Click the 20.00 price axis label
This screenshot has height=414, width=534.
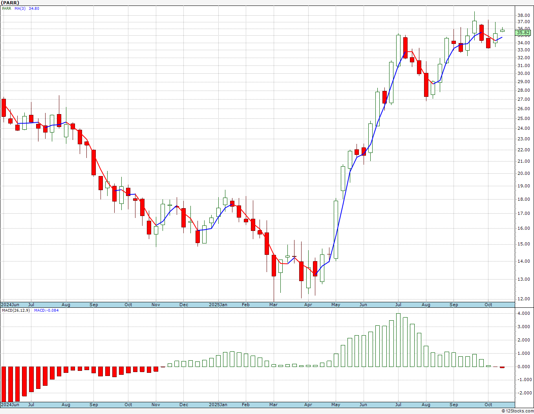pyautogui.click(x=523, y=173)
